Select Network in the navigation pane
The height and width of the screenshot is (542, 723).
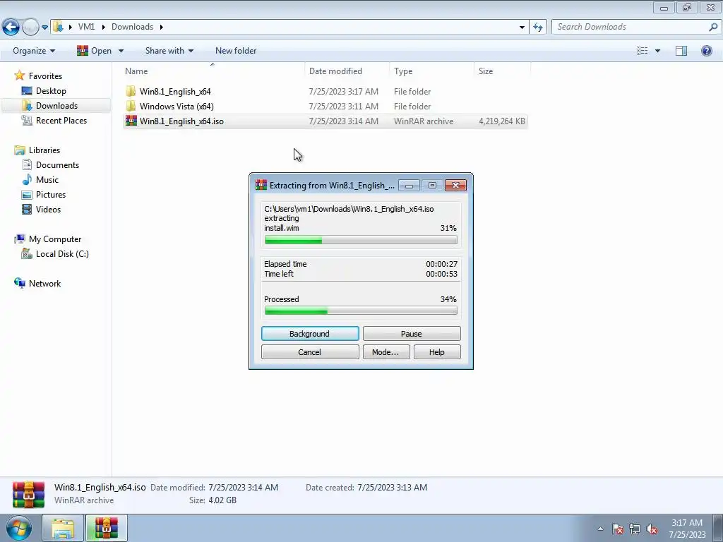44,284
